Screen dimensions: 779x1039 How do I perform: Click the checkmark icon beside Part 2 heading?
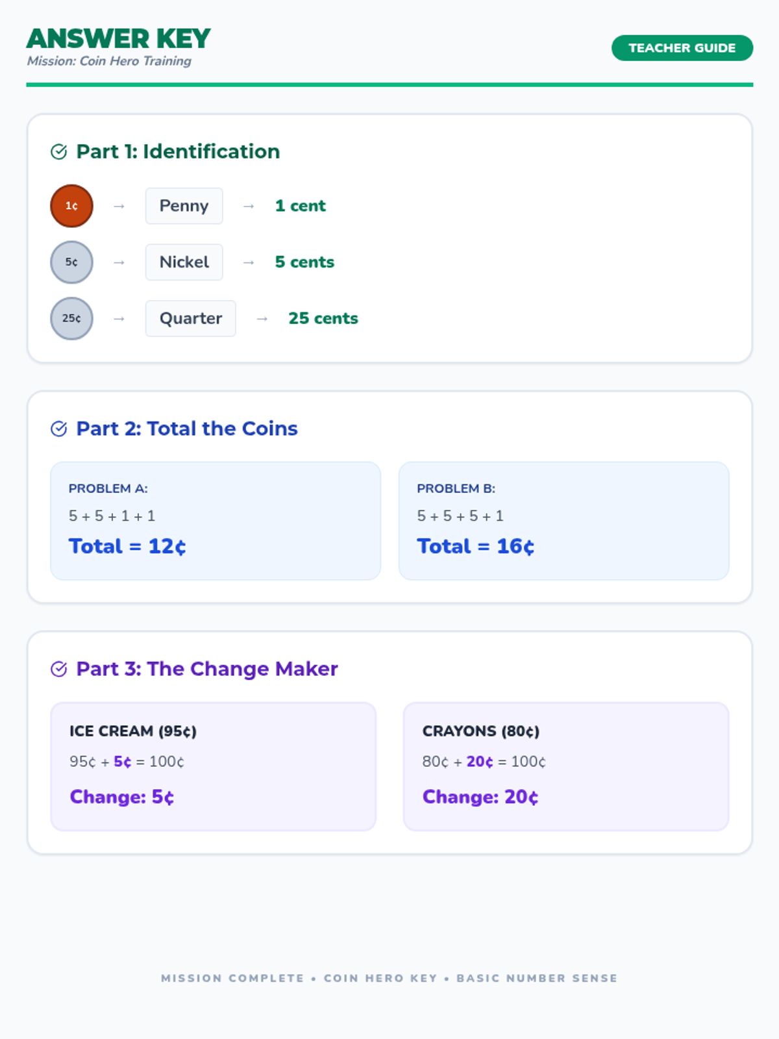pyautogui.click(x=58, y=429)
